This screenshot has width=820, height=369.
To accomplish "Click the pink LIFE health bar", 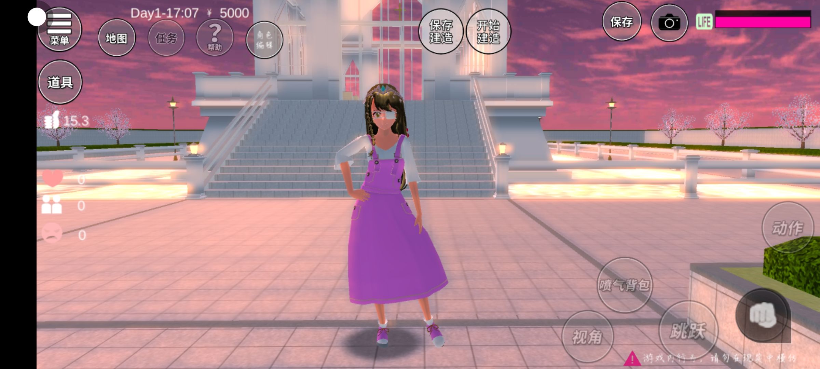I will click(762, 22).
